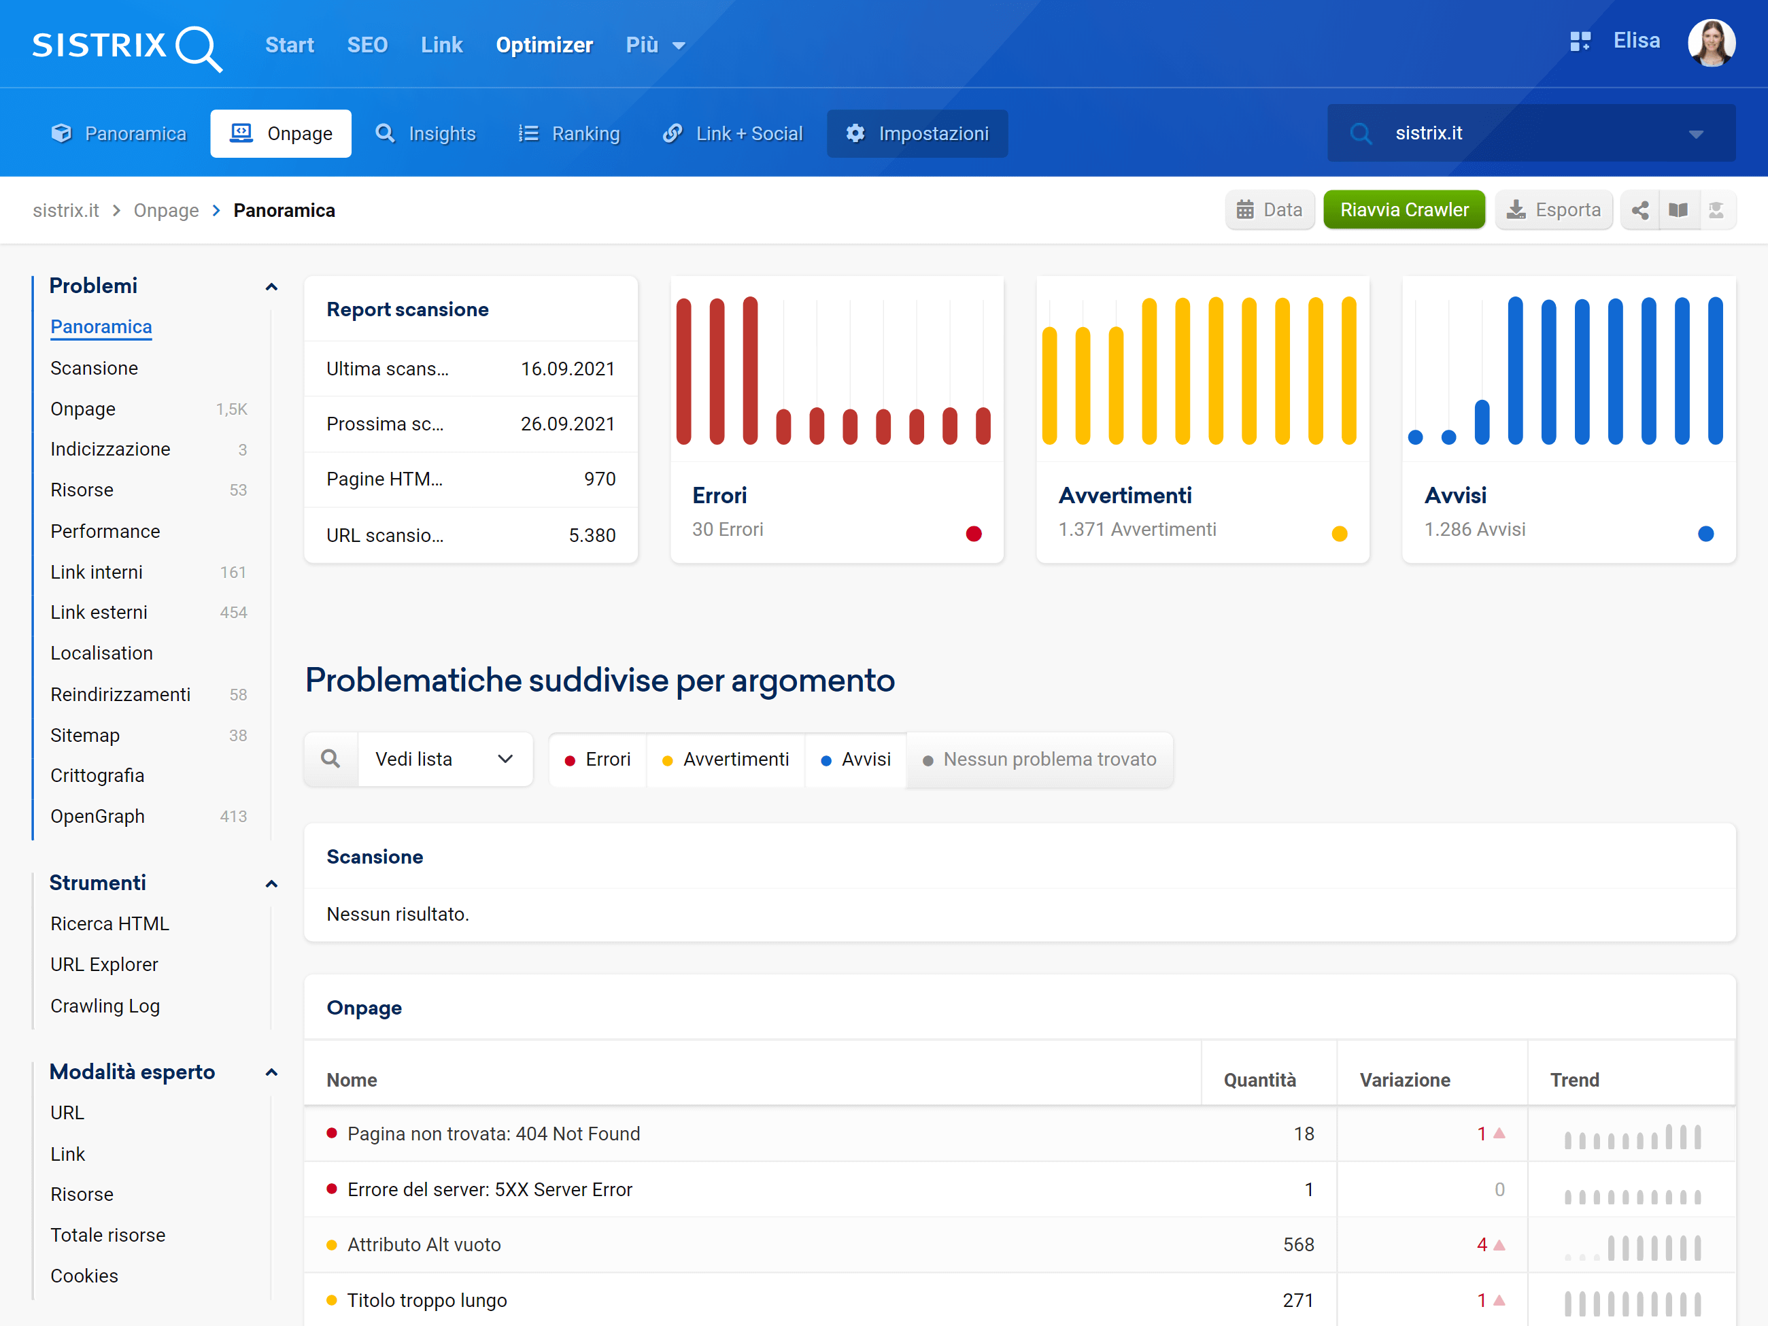
Task: Select the Onpage tab
Action: [x=281, y=133]
